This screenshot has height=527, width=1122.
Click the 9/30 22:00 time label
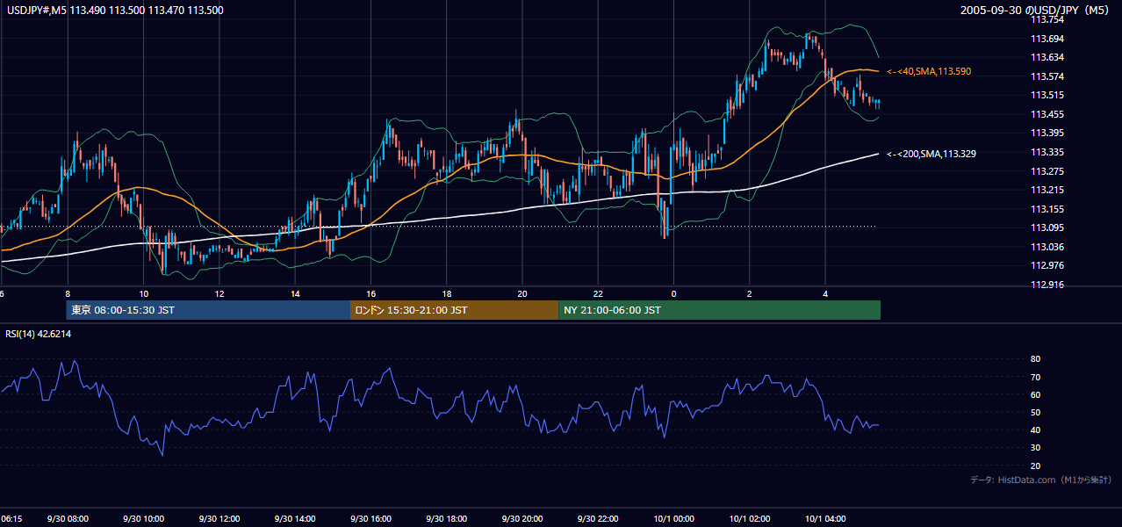pos(598,518)
